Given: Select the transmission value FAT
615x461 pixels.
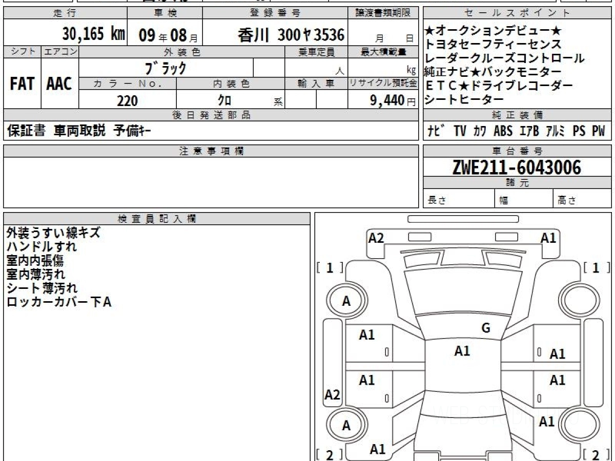Looking at the screenshot, I should tap(22, 84).
